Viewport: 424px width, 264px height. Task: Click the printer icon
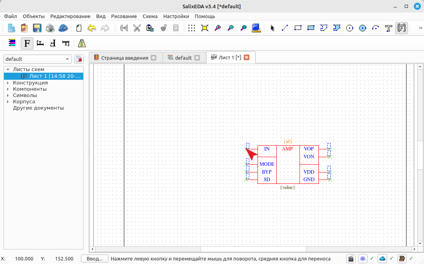pyautogui.click(x=50, y=28)
